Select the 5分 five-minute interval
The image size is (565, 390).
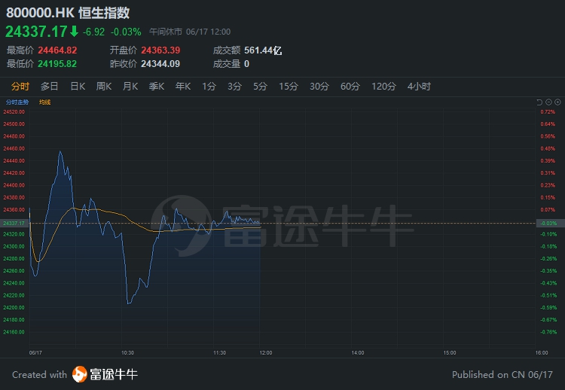[x=260, y=87]
